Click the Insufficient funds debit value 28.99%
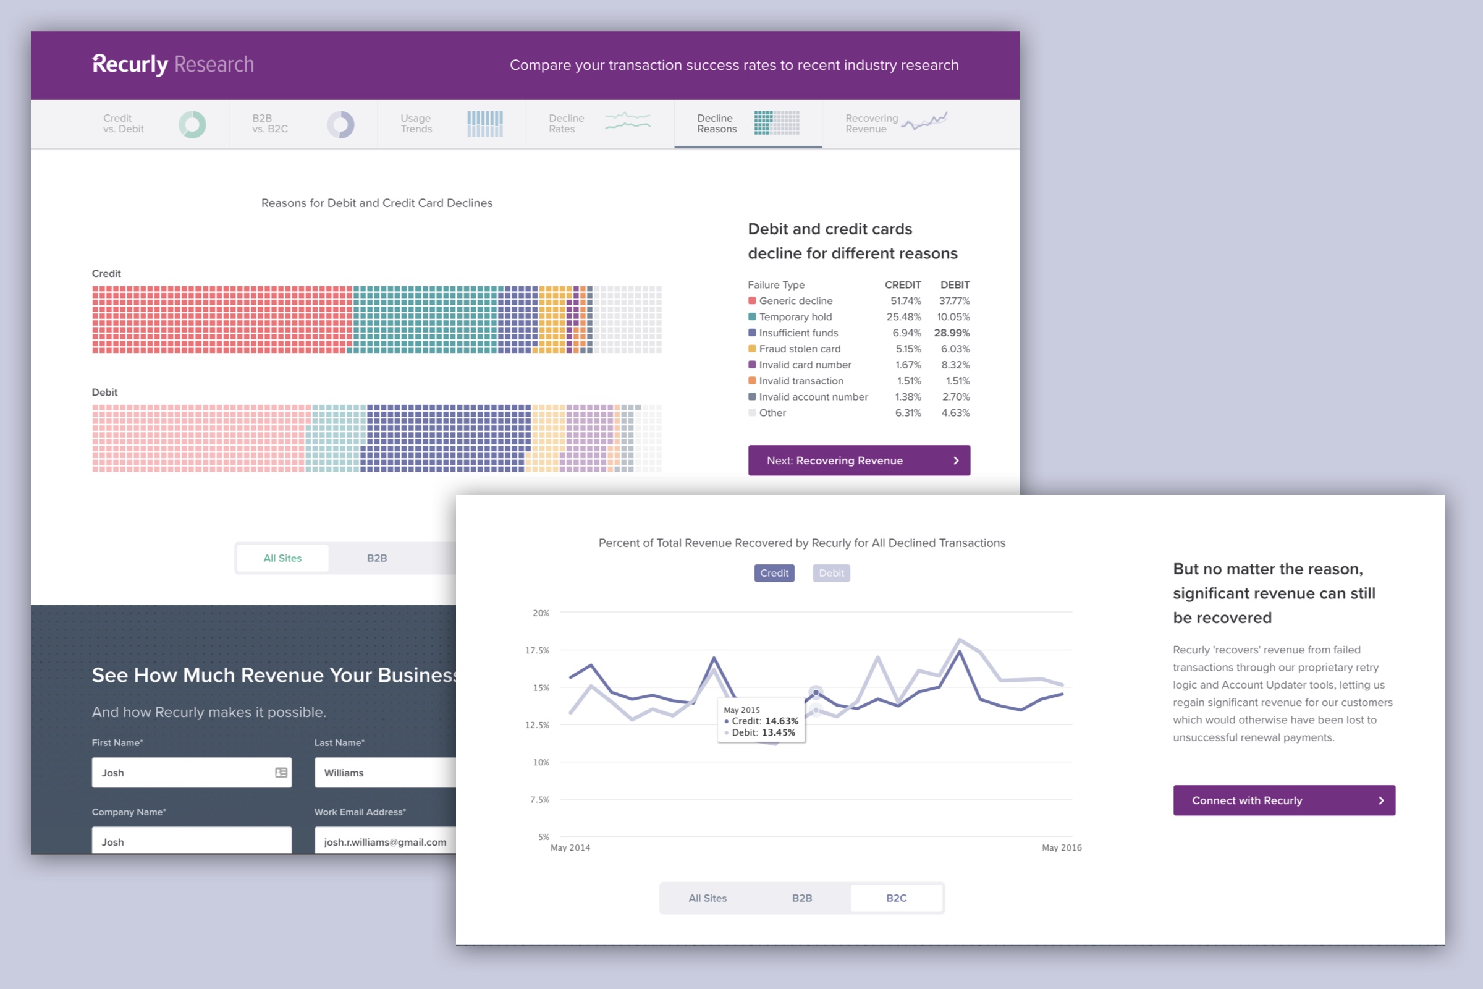1483x989 pixels. (x=952, y=333)
